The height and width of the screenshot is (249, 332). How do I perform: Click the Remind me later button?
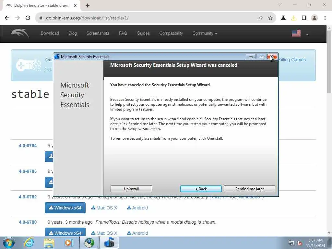(x=249, y=189)
